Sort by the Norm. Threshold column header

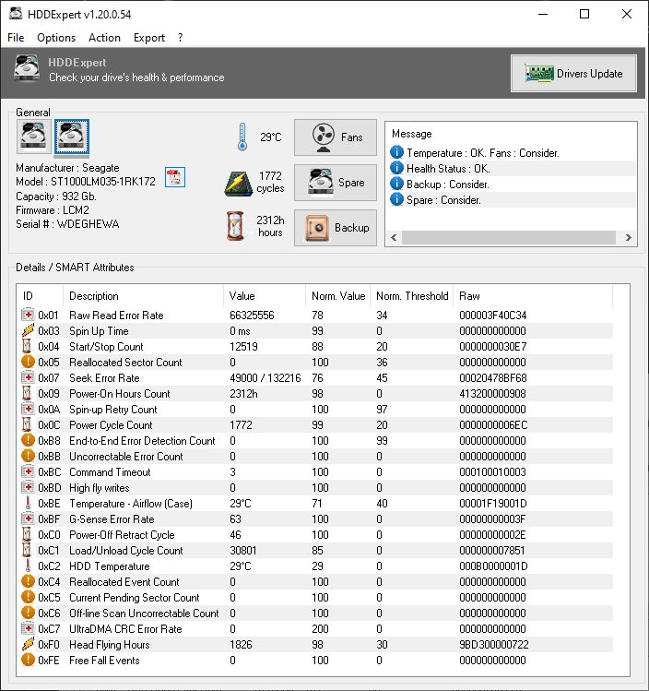click(x=411, y=296)
